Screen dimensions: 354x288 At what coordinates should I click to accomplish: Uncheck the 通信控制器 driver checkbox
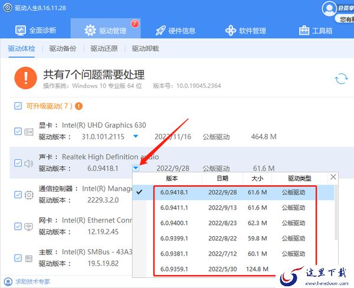tap(18, 195)
